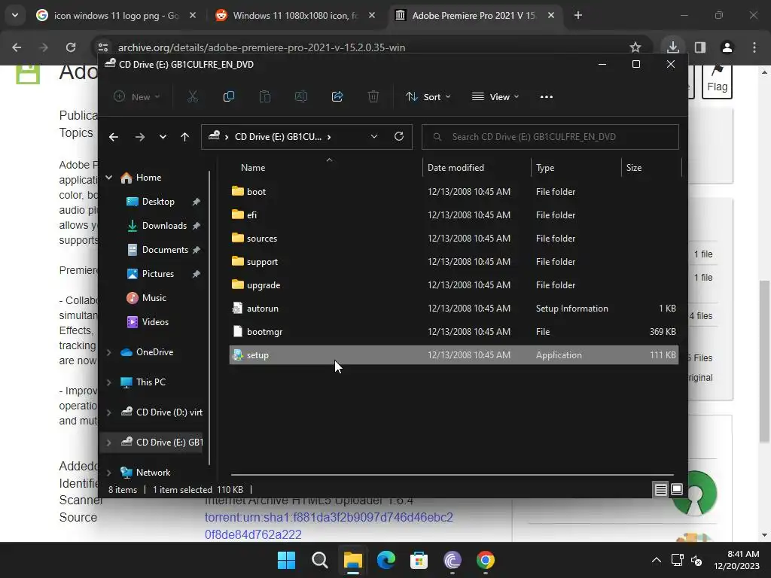
Task: Reload the archive.org page
Action: pos(71,47)
